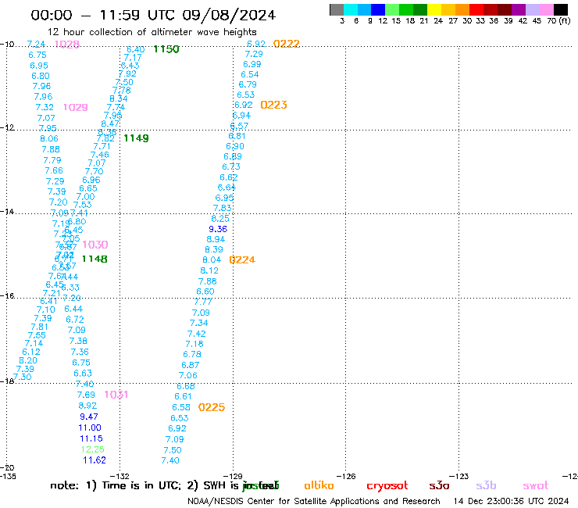Select the swot pass time label 1030
This screenshot has height=508, width=578.
95,245
